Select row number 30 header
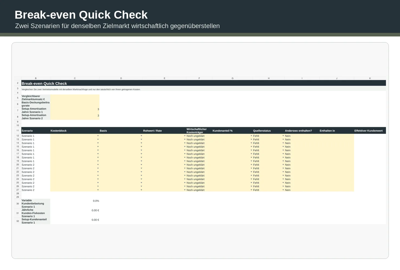400x270 pixels. click(x=18, y=204)
